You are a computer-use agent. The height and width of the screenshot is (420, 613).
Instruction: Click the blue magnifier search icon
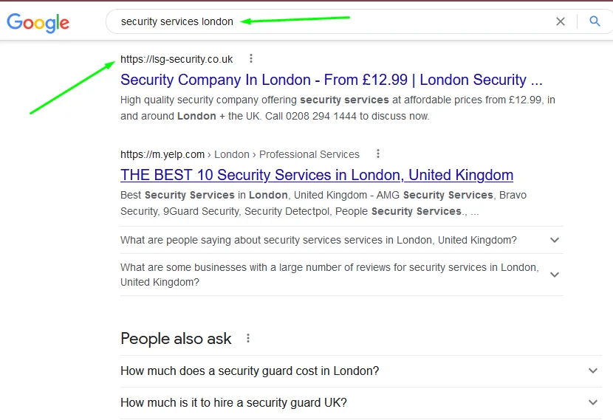tap(595, 21)
